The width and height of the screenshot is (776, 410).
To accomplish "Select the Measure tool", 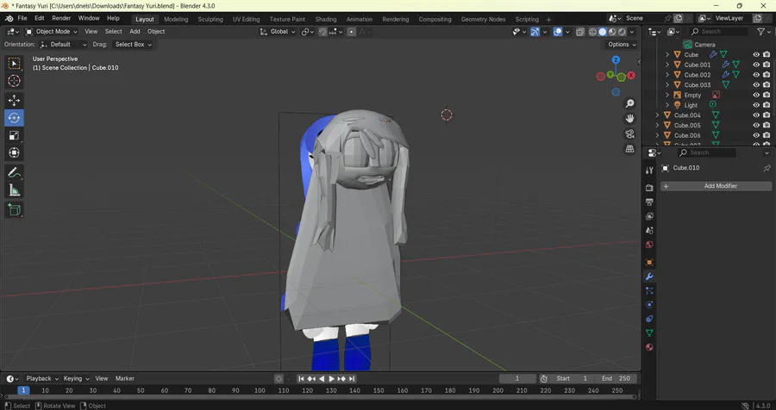I will pyautogui.click(x=14, y=190).
